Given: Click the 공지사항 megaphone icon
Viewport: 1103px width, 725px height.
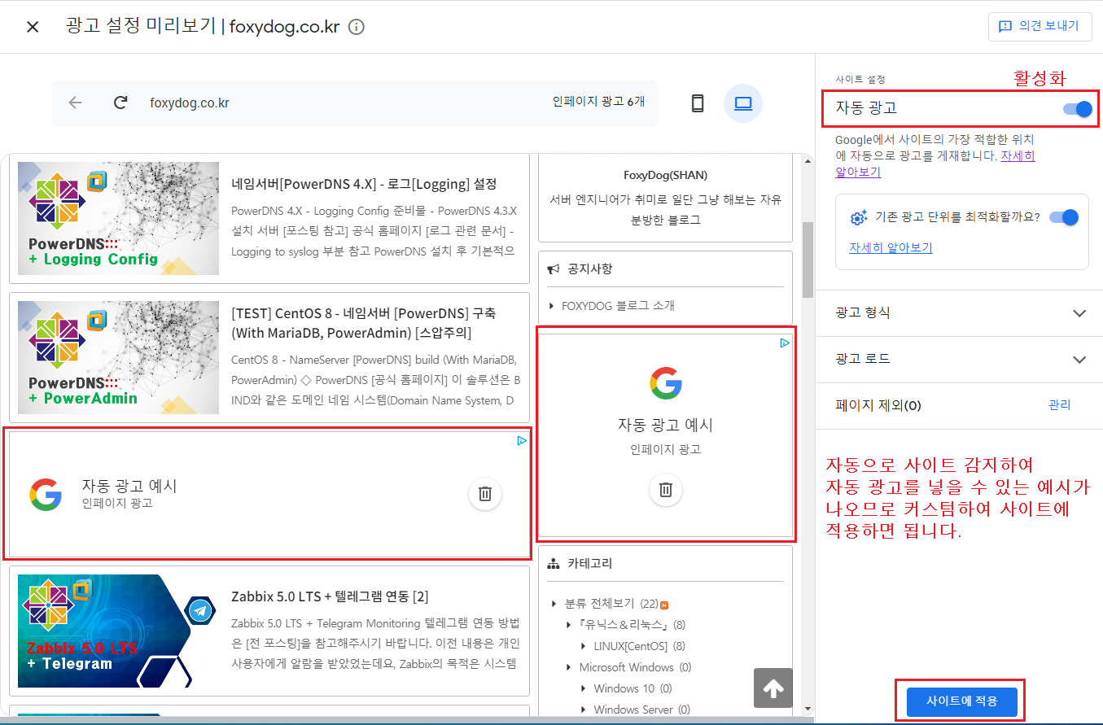Looking at the screenshot, I should tap(554, 269).
